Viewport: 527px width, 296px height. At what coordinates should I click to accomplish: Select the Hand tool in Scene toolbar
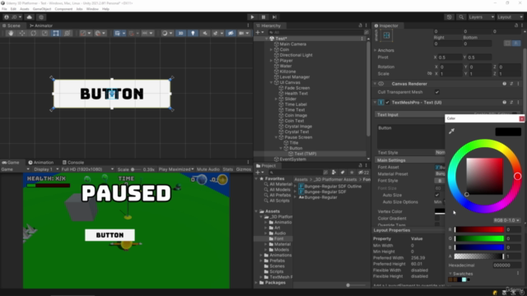[x=11, y=33]
